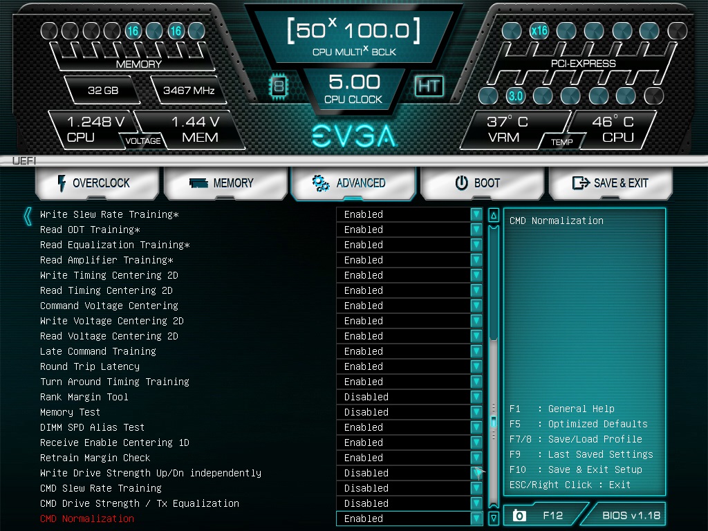Viewport: 708px width, 531px height.
Task: Open Read Equalization Training dropdown
Action: coord(476,245)
